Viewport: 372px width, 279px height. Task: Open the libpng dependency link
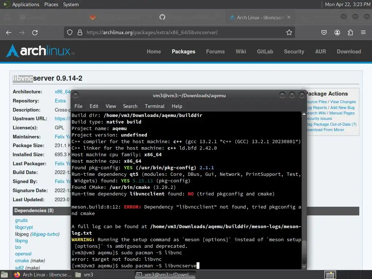point(21,240)
